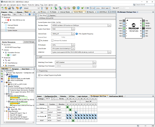Click the Gen... generate button
The image size is (155, 127).
15,14
